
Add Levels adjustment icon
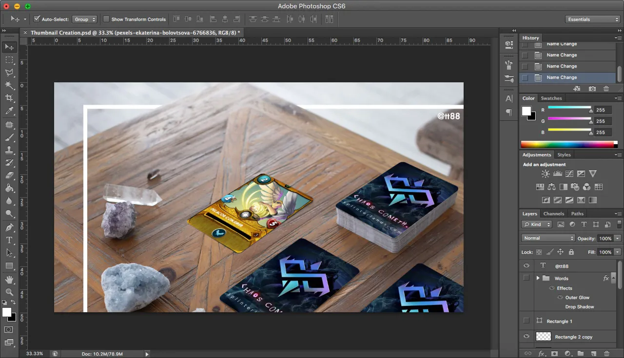pos(557,173)
